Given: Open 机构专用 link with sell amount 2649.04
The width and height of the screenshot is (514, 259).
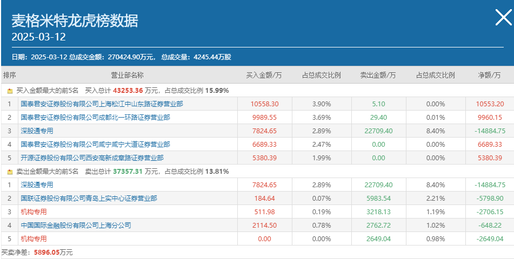Looking at the screenshot, I should point(34,238).
